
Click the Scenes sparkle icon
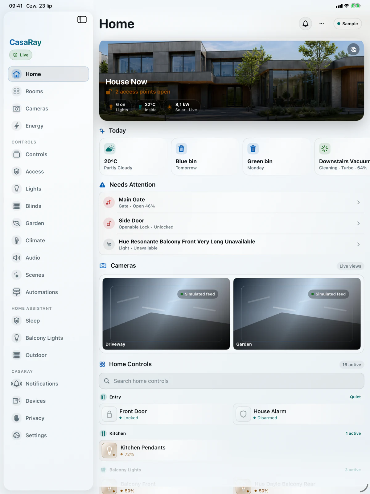point(17,275)
